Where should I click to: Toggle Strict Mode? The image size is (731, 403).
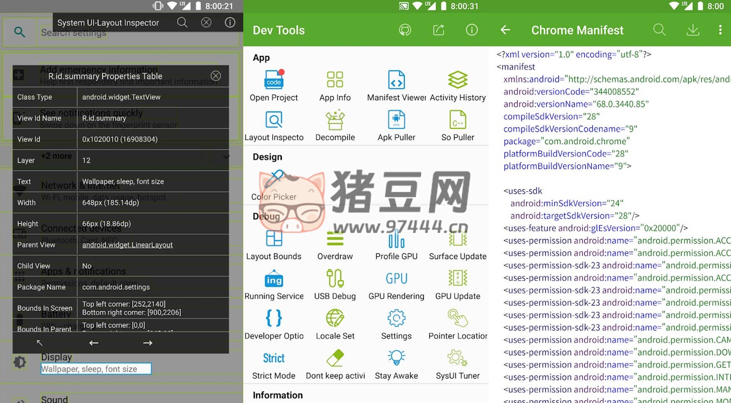(273, 365)
